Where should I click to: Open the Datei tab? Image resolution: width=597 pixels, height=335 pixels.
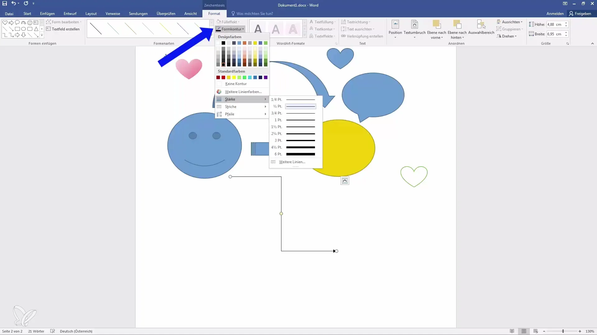(9, 14)
